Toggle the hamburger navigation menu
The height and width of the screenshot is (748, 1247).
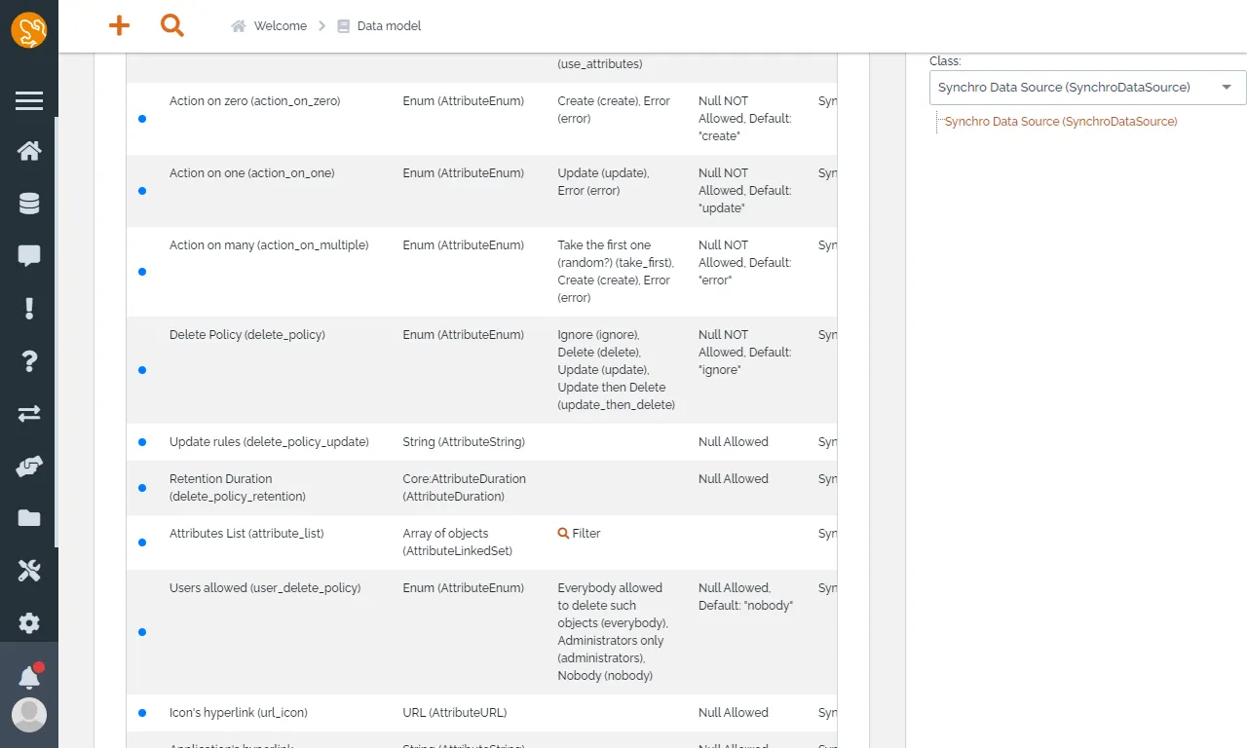[29, 100]
